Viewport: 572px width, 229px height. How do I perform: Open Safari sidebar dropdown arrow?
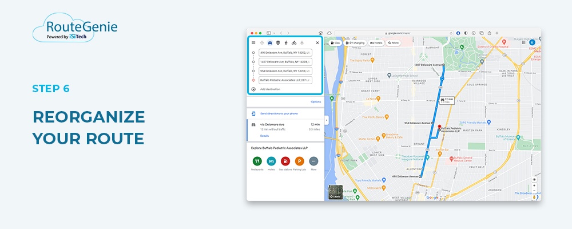coord(274,33)
